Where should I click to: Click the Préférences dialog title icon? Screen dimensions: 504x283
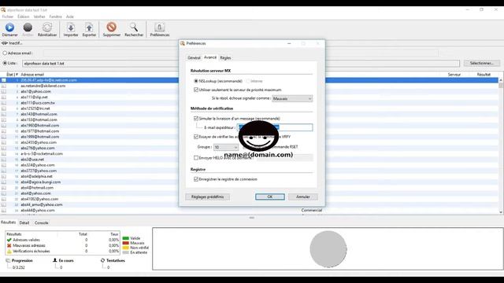click(x=183, y=43)
